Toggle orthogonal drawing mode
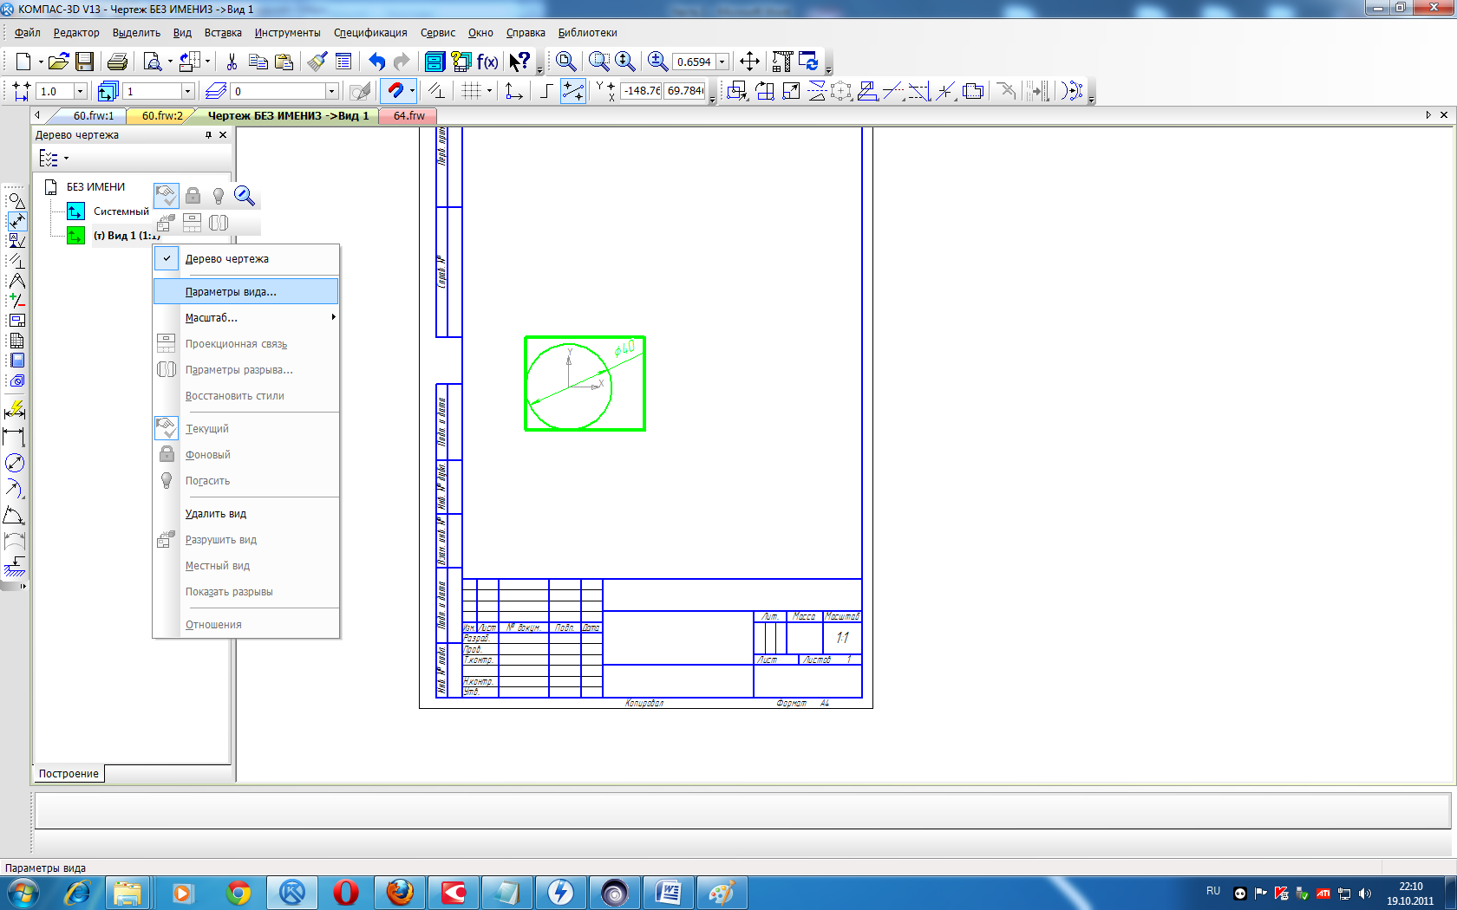The width and height of the screenshot is (1457, 910). click(546, 91)
